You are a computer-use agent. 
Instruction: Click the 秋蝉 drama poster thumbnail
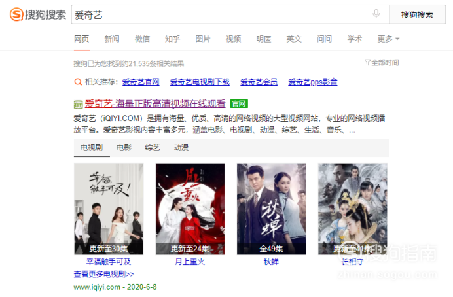[271, 209]
